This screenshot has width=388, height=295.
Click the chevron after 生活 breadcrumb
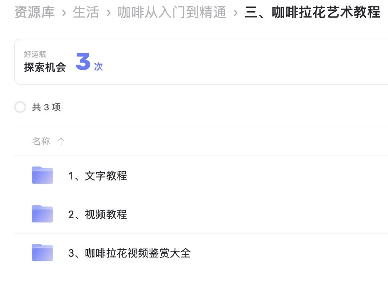click(x=108, y=13)
